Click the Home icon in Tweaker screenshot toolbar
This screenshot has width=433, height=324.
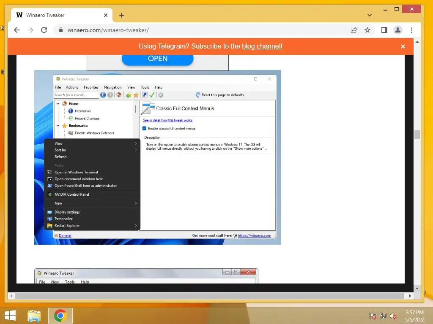(119, 95)
